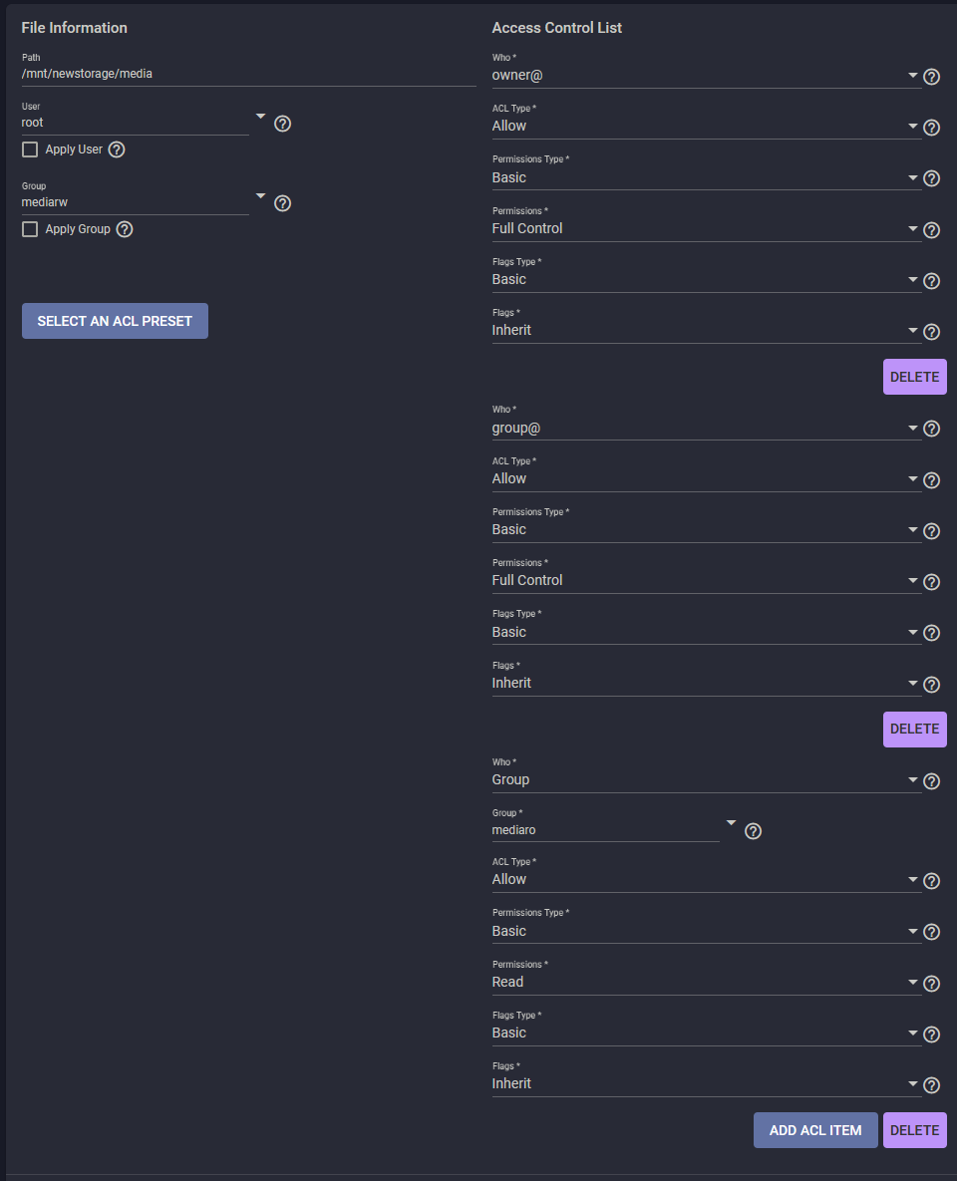This screenshot has width=957, height=1181.
Task: Enable the Apply User checkbox
Action: (x=30, y=149)
